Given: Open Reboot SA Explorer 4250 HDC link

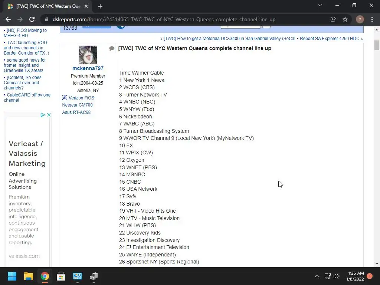Looking at the screenshot, I should [330, 39].
